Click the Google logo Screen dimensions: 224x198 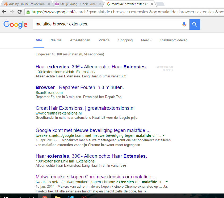pos(15,25)
